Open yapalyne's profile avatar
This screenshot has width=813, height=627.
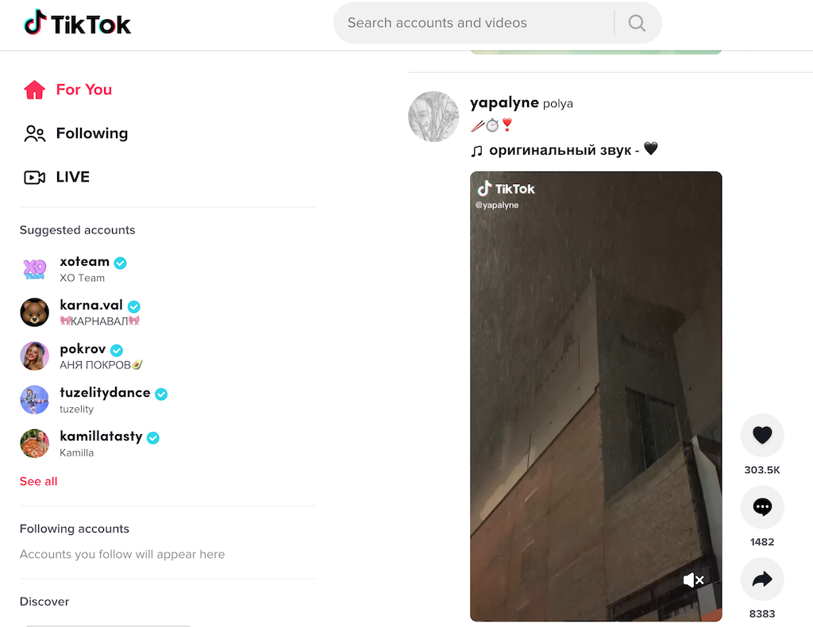coord(433,117)
